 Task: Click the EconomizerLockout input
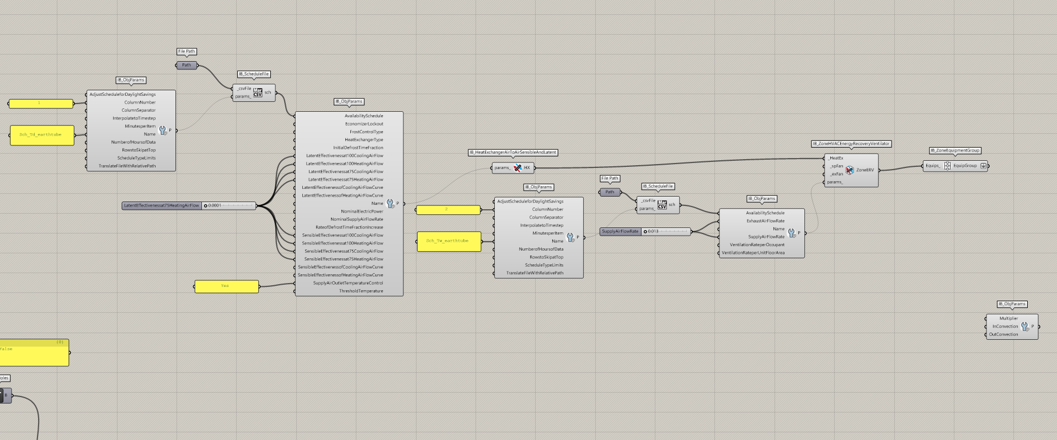(364, 124)
